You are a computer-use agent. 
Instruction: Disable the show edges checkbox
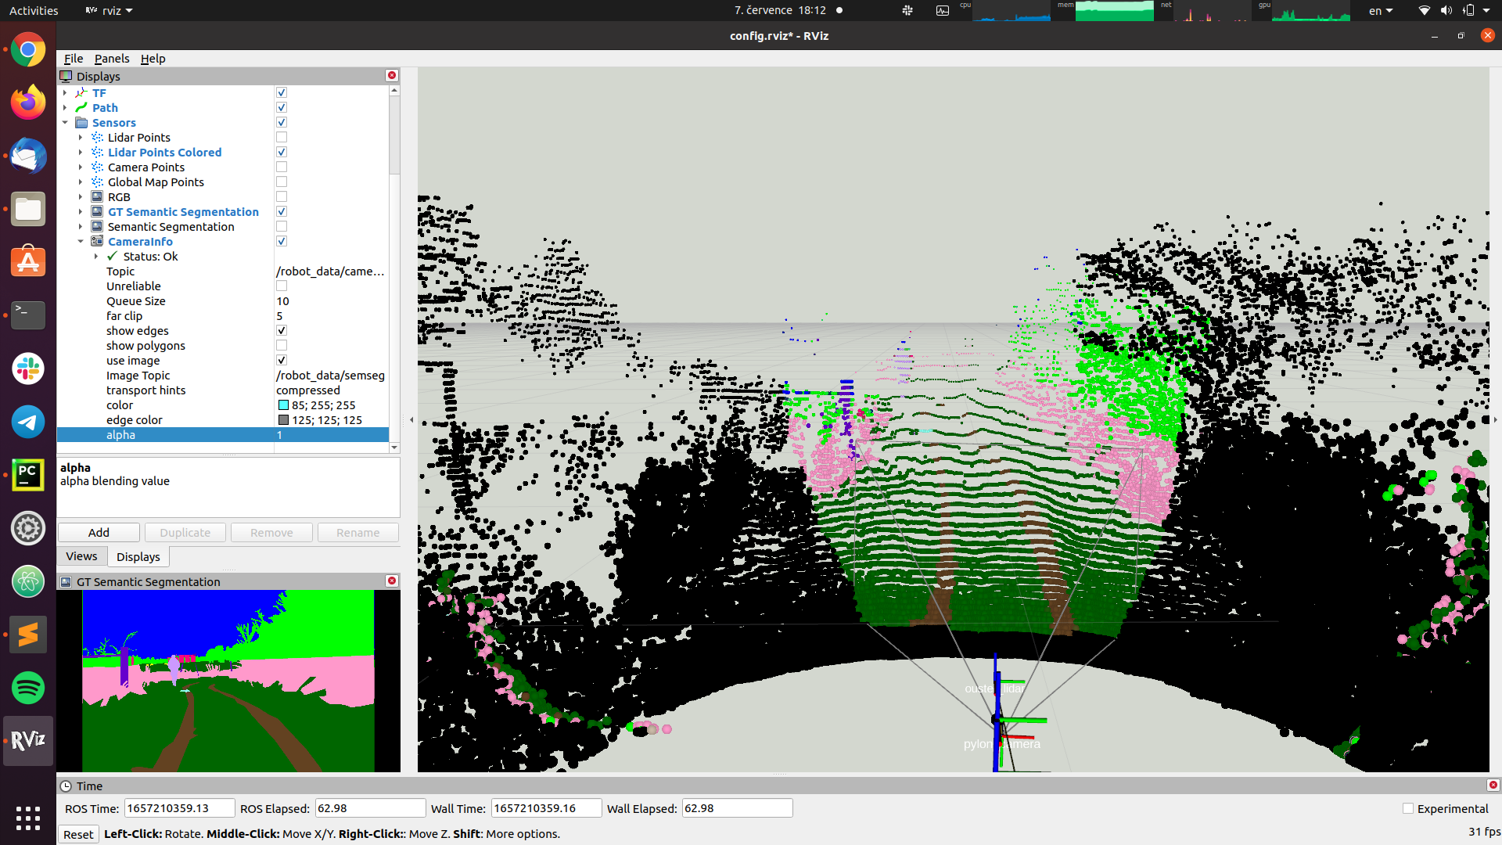point(282,331)
